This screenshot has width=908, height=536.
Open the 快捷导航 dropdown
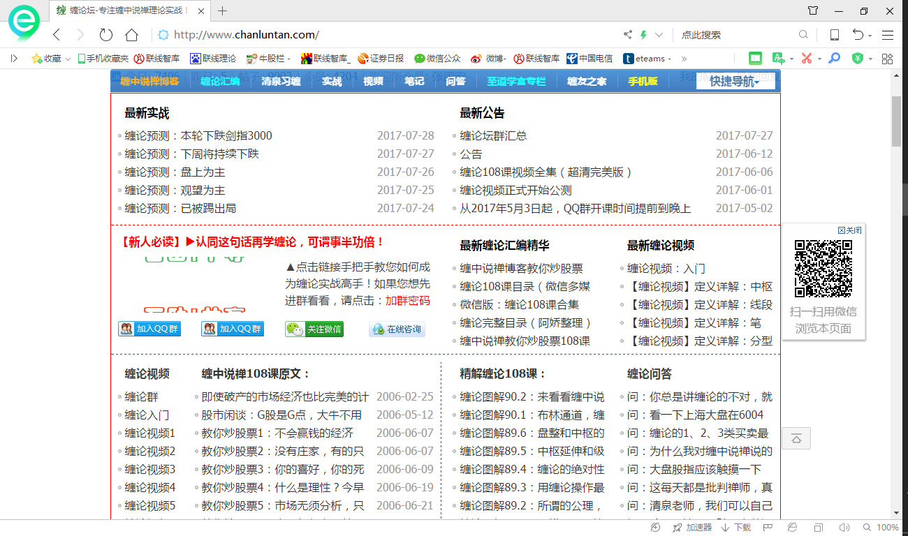tap(733, 81)
